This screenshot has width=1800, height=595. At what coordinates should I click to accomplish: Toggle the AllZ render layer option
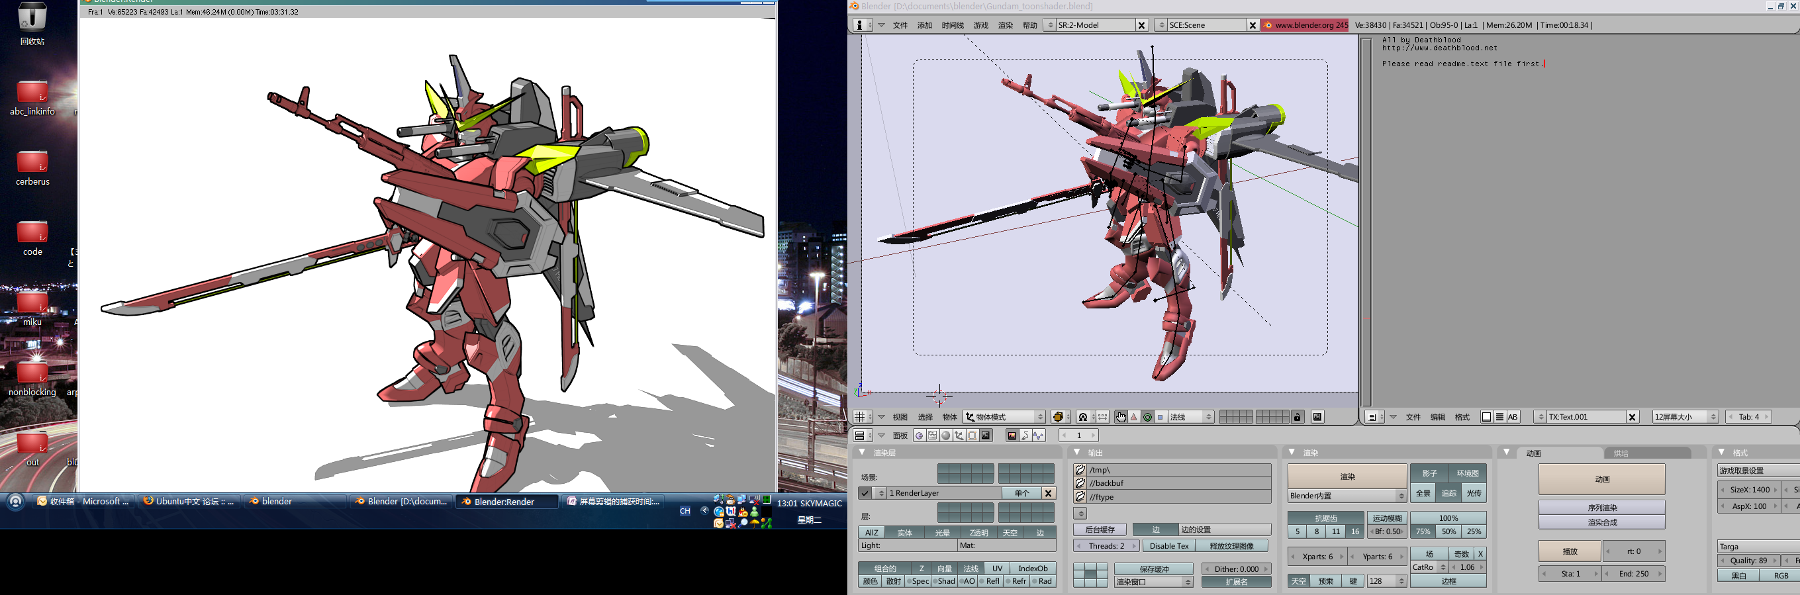pyautogui.click(x=871, y=533)
